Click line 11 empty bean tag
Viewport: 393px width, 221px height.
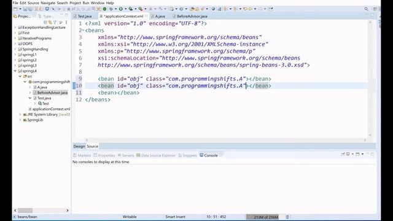[119, 93]
